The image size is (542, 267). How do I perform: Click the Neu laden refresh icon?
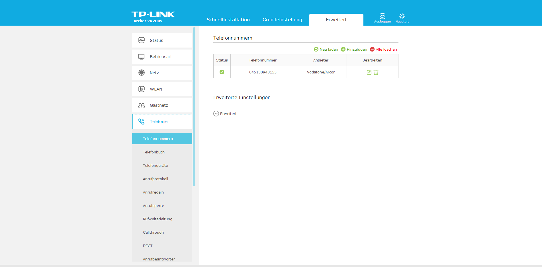click(316, 49)
